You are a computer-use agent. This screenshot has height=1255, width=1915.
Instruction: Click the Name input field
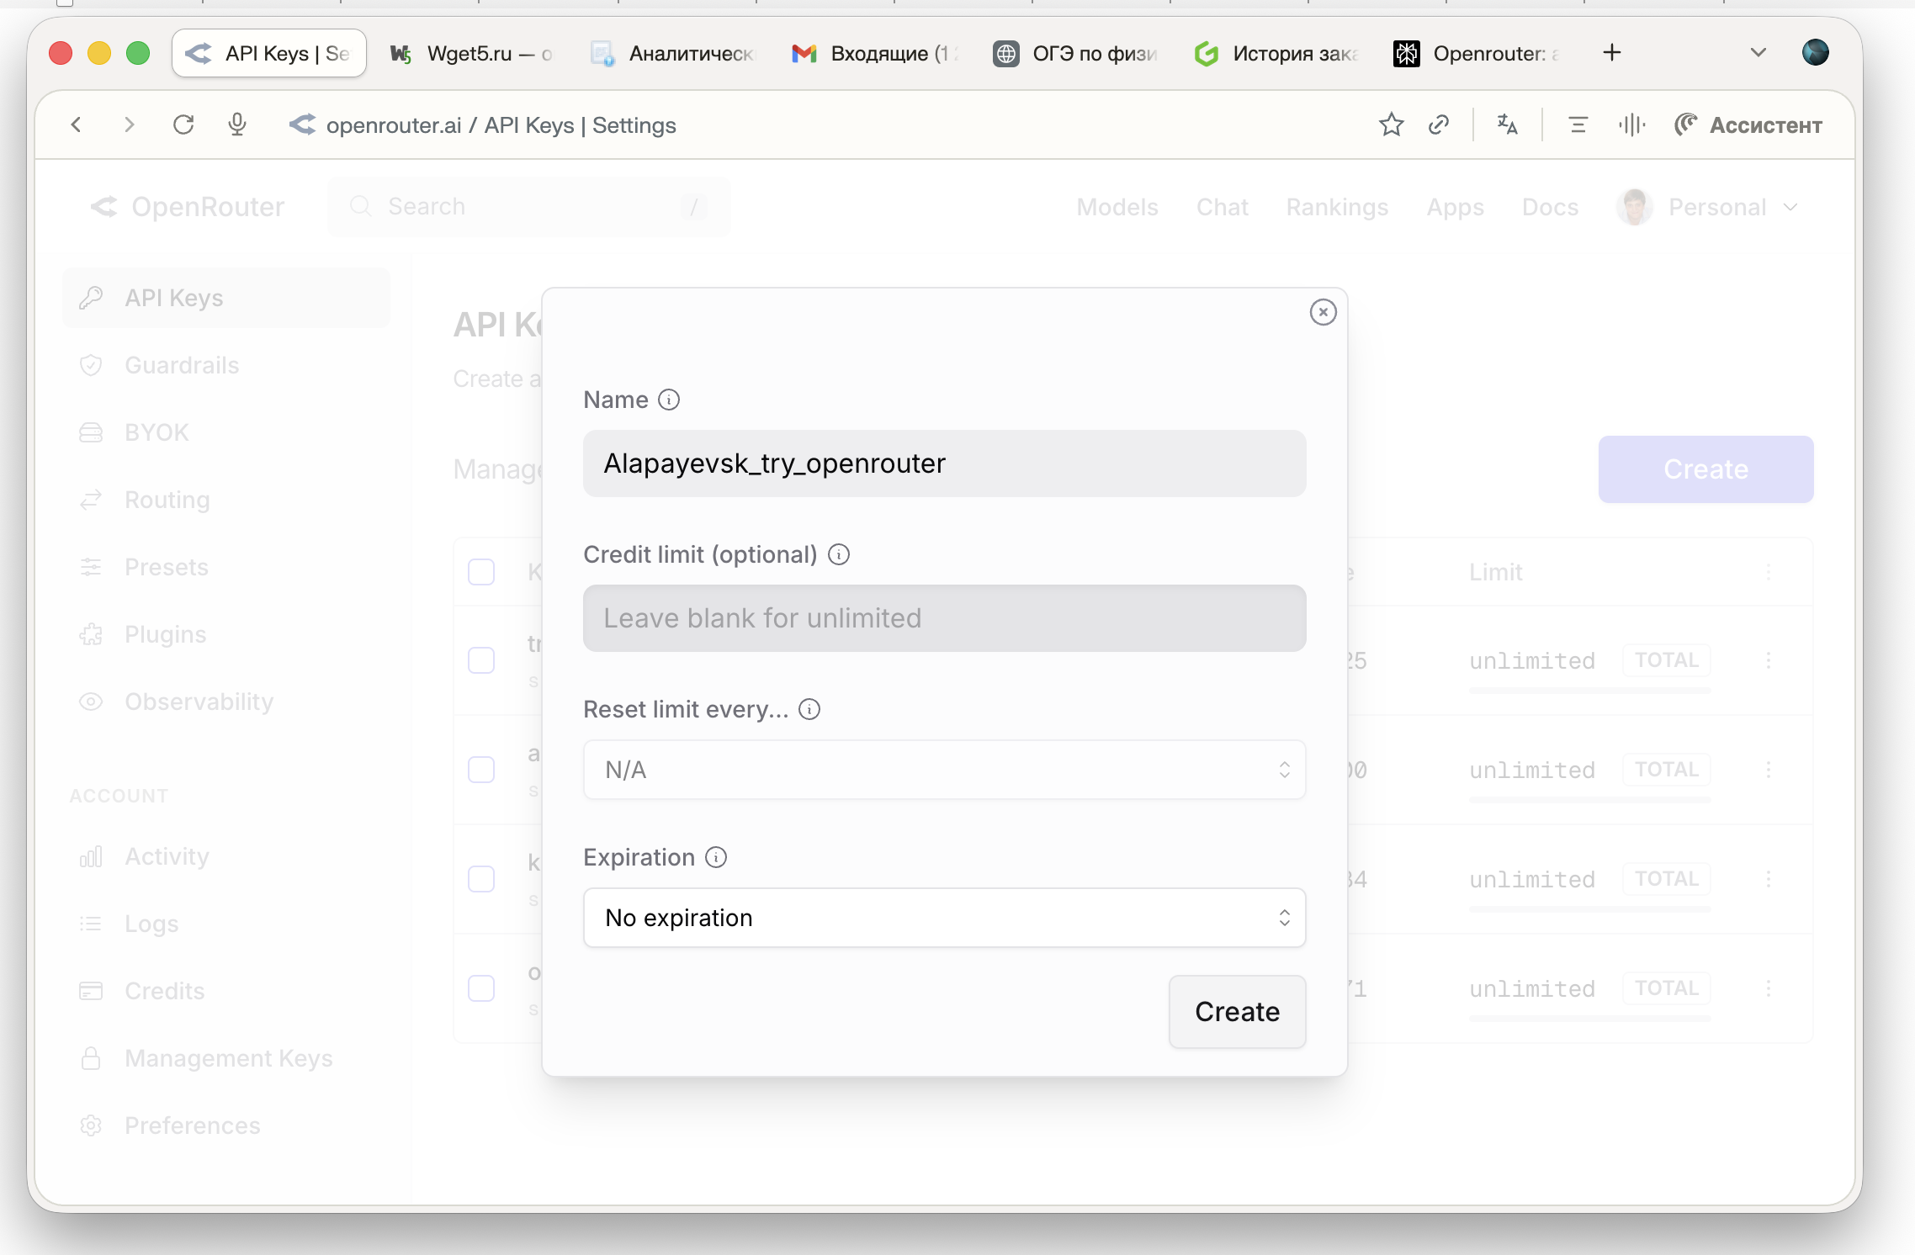coord(944,463)
